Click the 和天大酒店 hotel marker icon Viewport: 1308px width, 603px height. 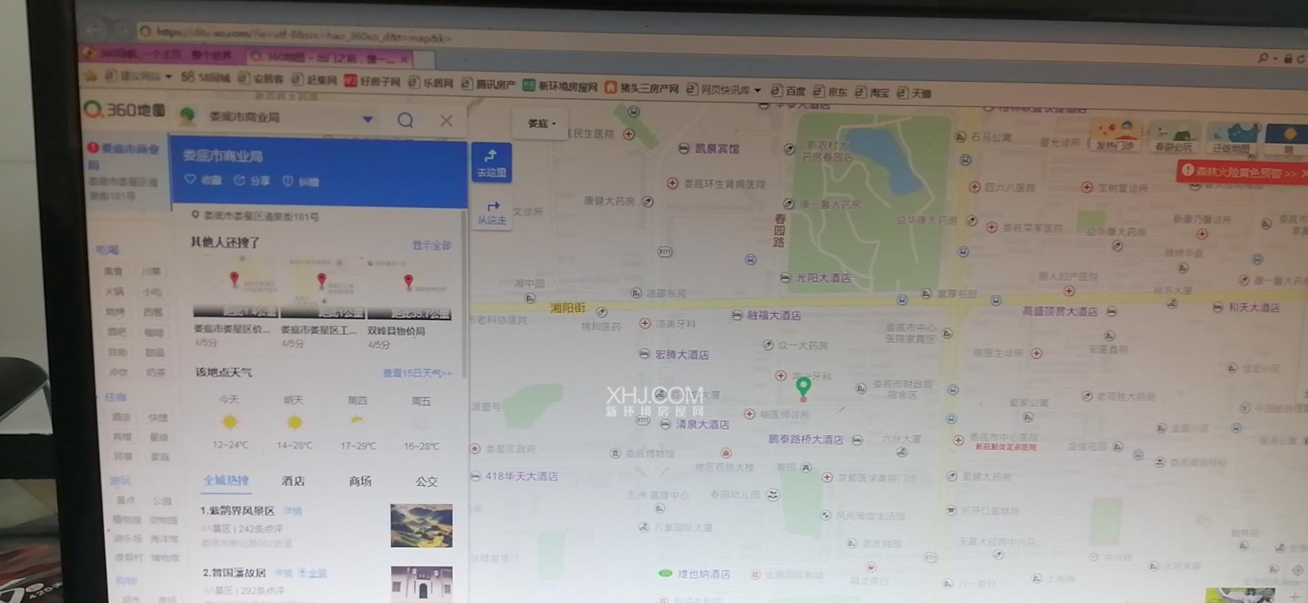[x=1217, y=308]
